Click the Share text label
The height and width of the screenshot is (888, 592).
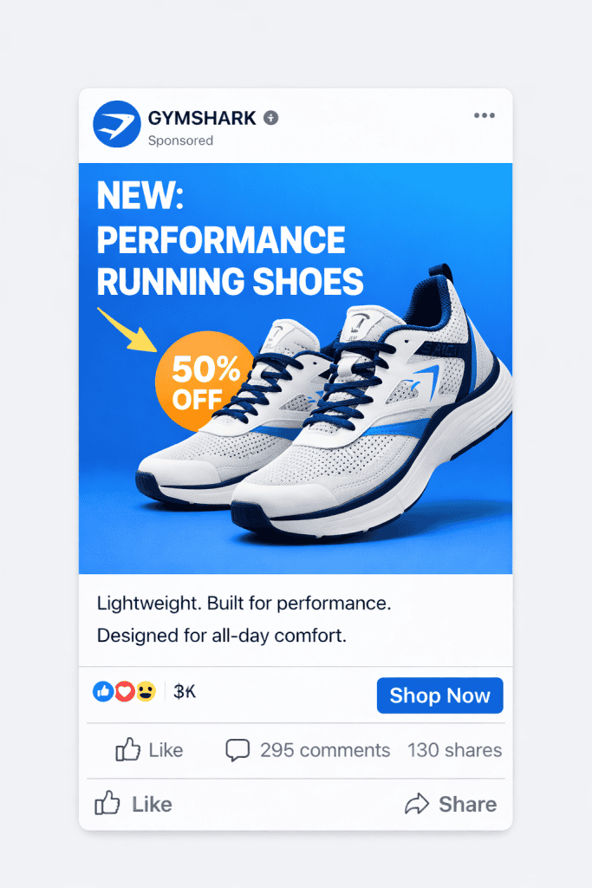tap(467, 804)
